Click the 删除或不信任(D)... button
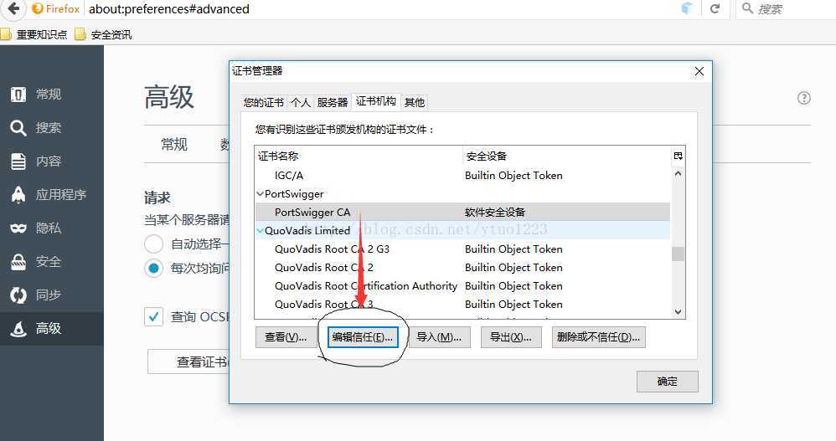 pos(599,337)
